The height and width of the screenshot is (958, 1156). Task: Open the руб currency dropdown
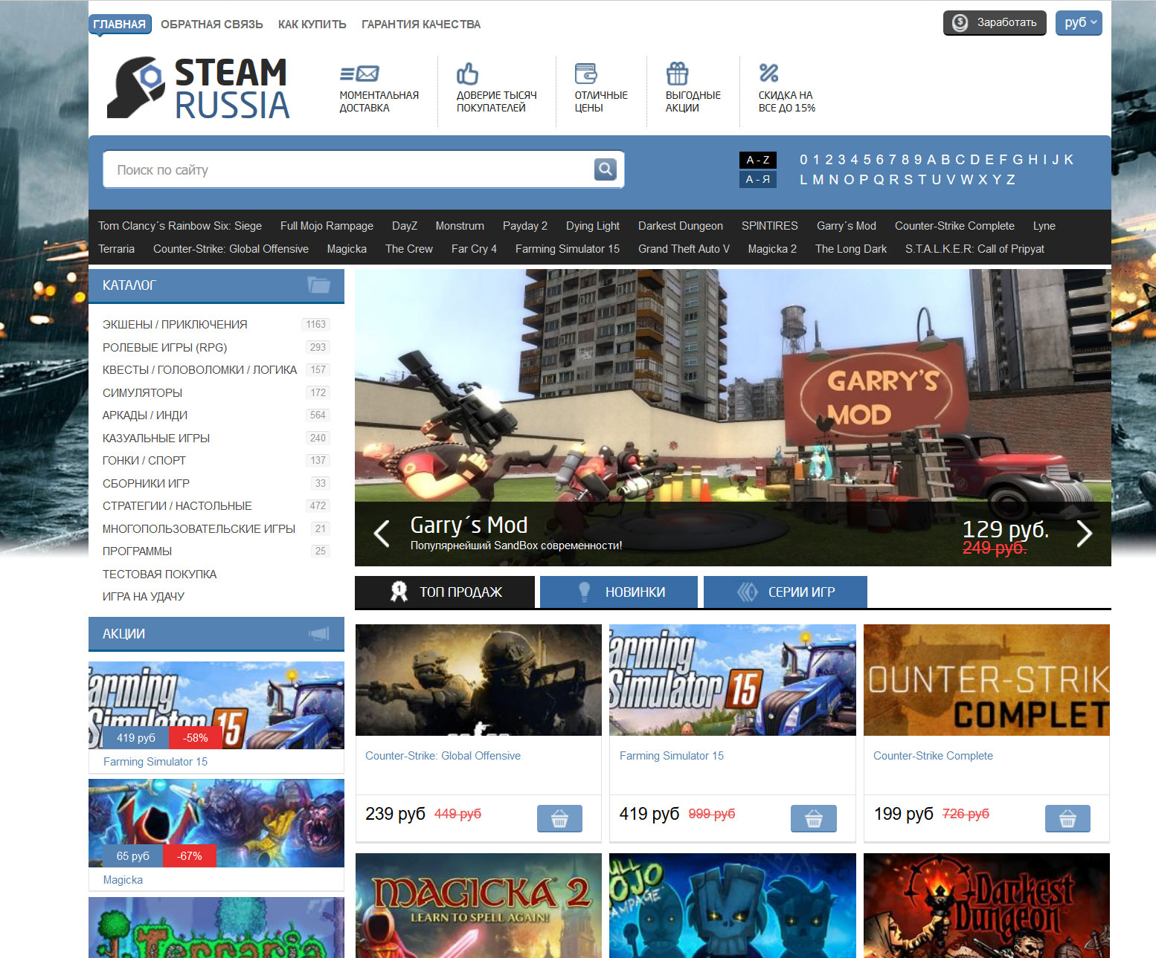click(1079, 22)
